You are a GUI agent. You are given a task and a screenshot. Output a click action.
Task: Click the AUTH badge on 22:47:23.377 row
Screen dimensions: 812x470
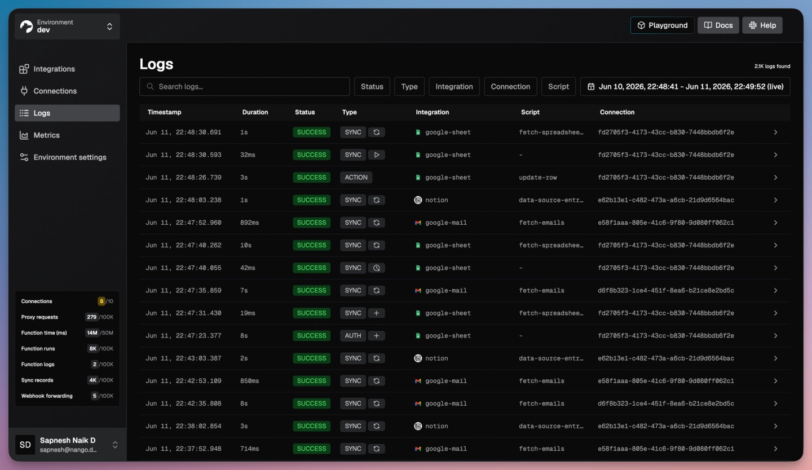click(353, 335)
